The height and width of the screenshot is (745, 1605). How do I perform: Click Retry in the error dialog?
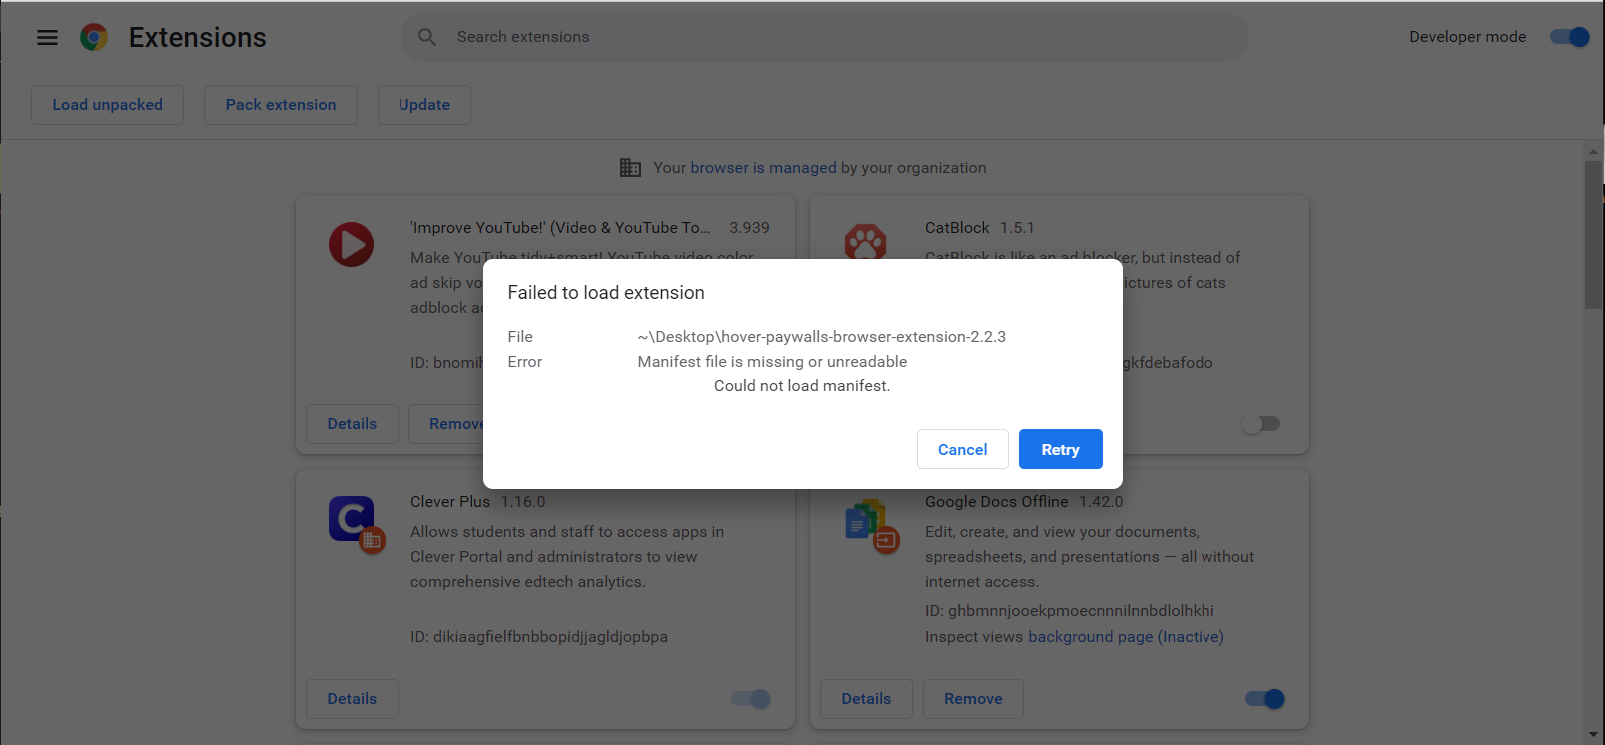(1061, 449)
